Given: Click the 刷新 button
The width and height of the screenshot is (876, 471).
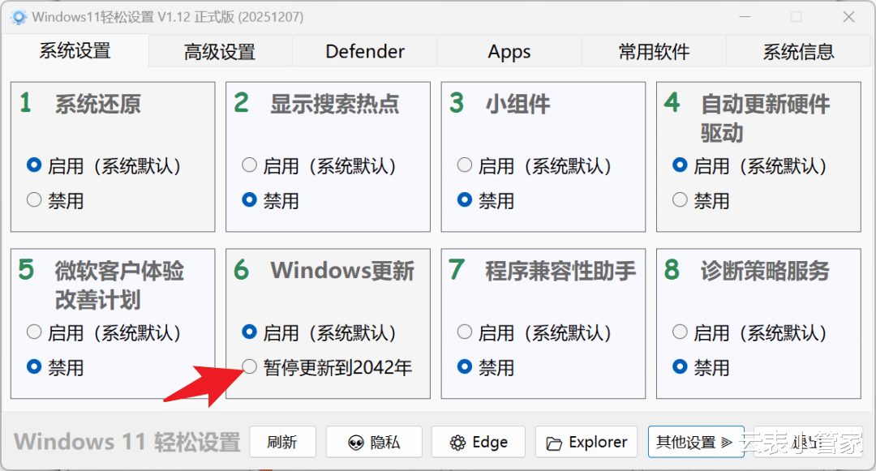Looking at the screenshot, I should pyautogui.click(x=281, y=442).
